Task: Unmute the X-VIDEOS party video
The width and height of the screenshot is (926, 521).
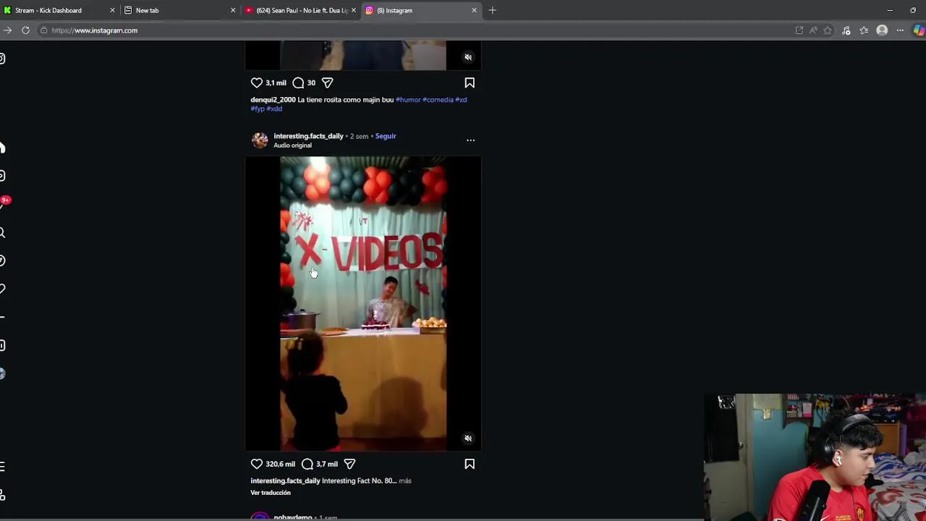Action: (x=468, y=439)
